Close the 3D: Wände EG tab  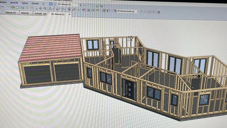tap(70, 14)
